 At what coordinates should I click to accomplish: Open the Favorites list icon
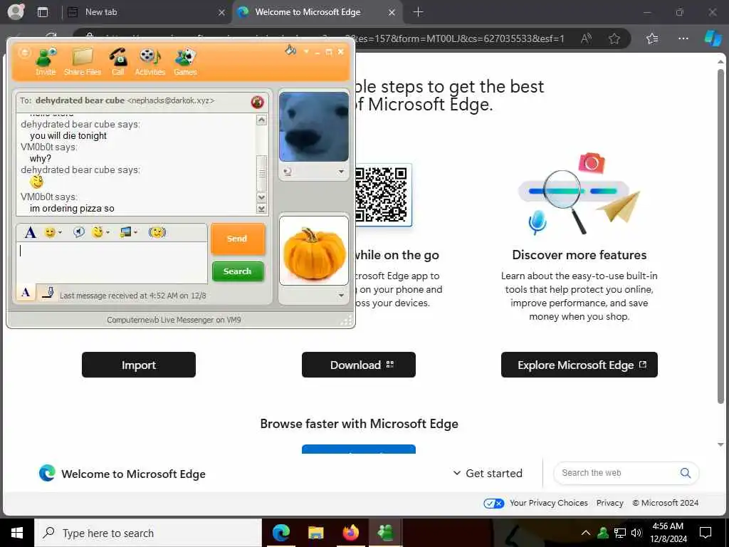652,38
